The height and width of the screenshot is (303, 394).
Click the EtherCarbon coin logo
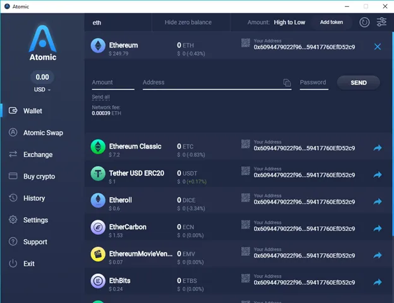pos(98,227)
